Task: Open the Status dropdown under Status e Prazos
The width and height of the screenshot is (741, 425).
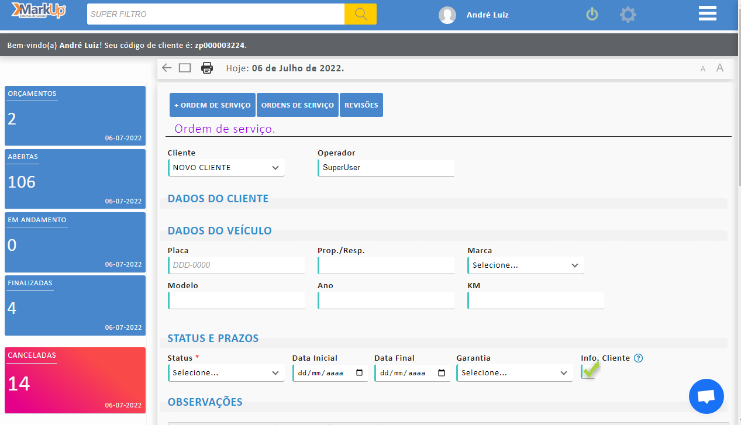Action: click(x=226, y=372)
